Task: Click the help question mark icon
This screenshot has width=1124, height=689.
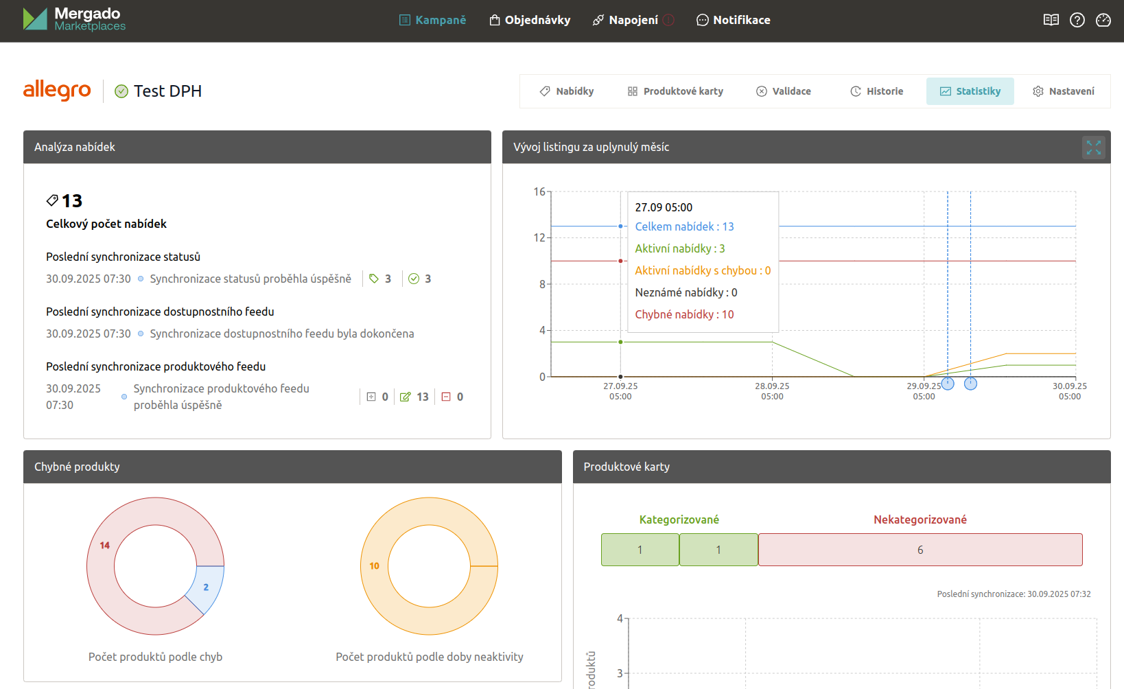Action: pos(1077,20)
